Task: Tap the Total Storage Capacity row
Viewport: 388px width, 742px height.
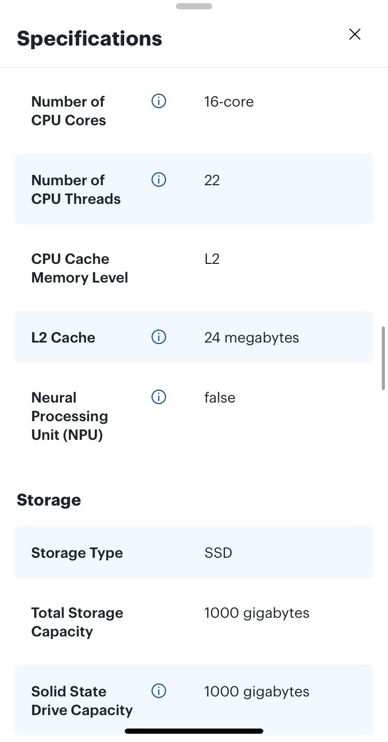Action: [x=194, y=622]
